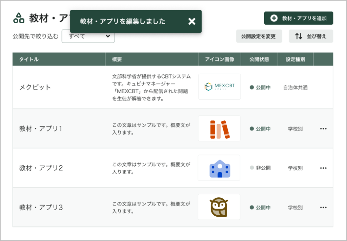The width and height of the screenshot is (347, 241).
Task: Click the 公開中 status of 教材・アプリ3
Action: 260,208
